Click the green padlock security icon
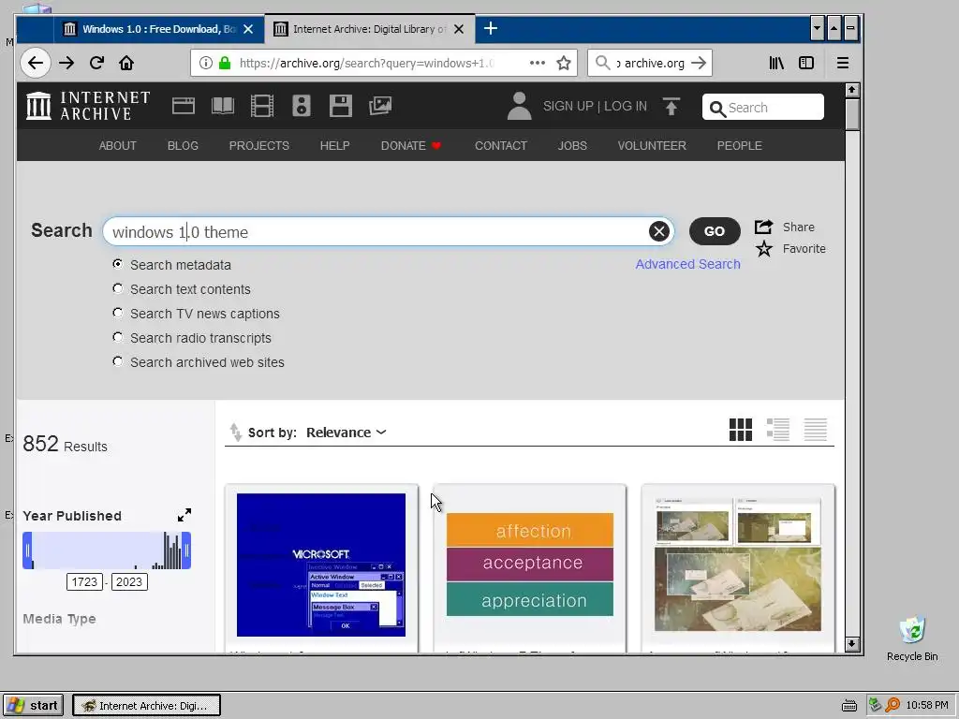This screenshot has height=719, width=959. (x=225, y=63)
